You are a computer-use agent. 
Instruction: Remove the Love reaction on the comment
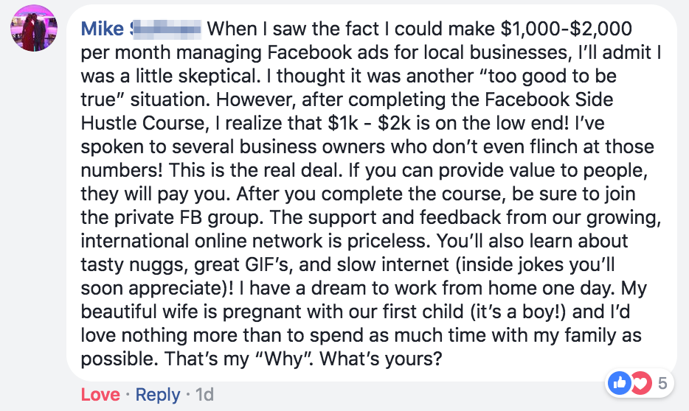[100, 394]
